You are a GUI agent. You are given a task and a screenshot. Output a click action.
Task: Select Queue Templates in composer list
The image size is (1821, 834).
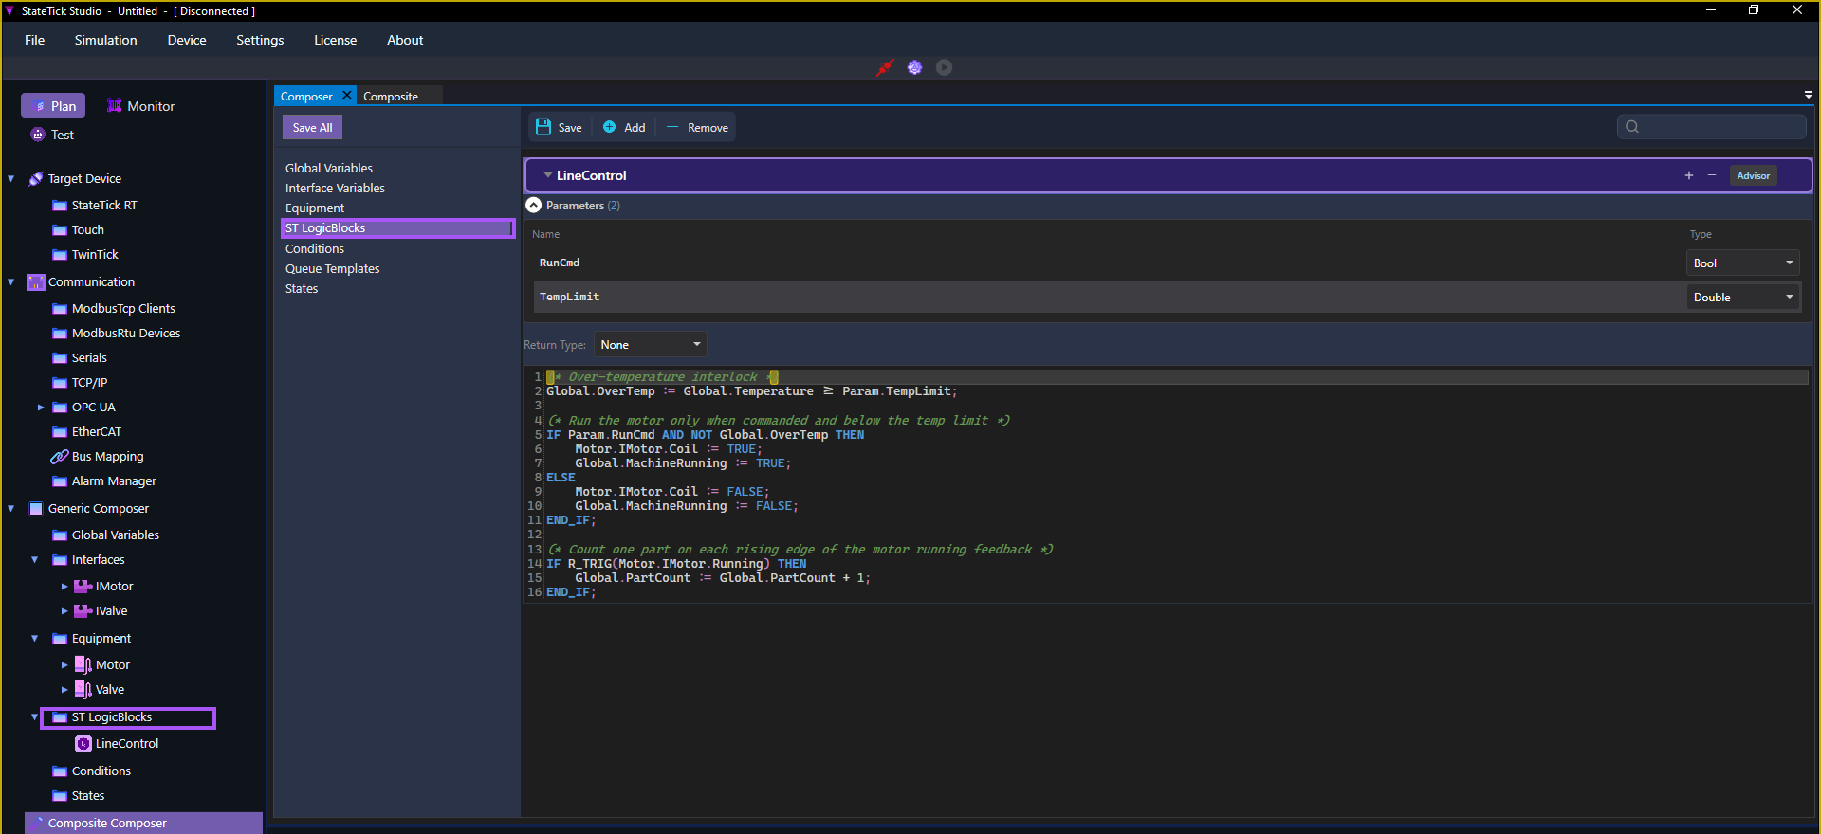(x=332, y=268)
